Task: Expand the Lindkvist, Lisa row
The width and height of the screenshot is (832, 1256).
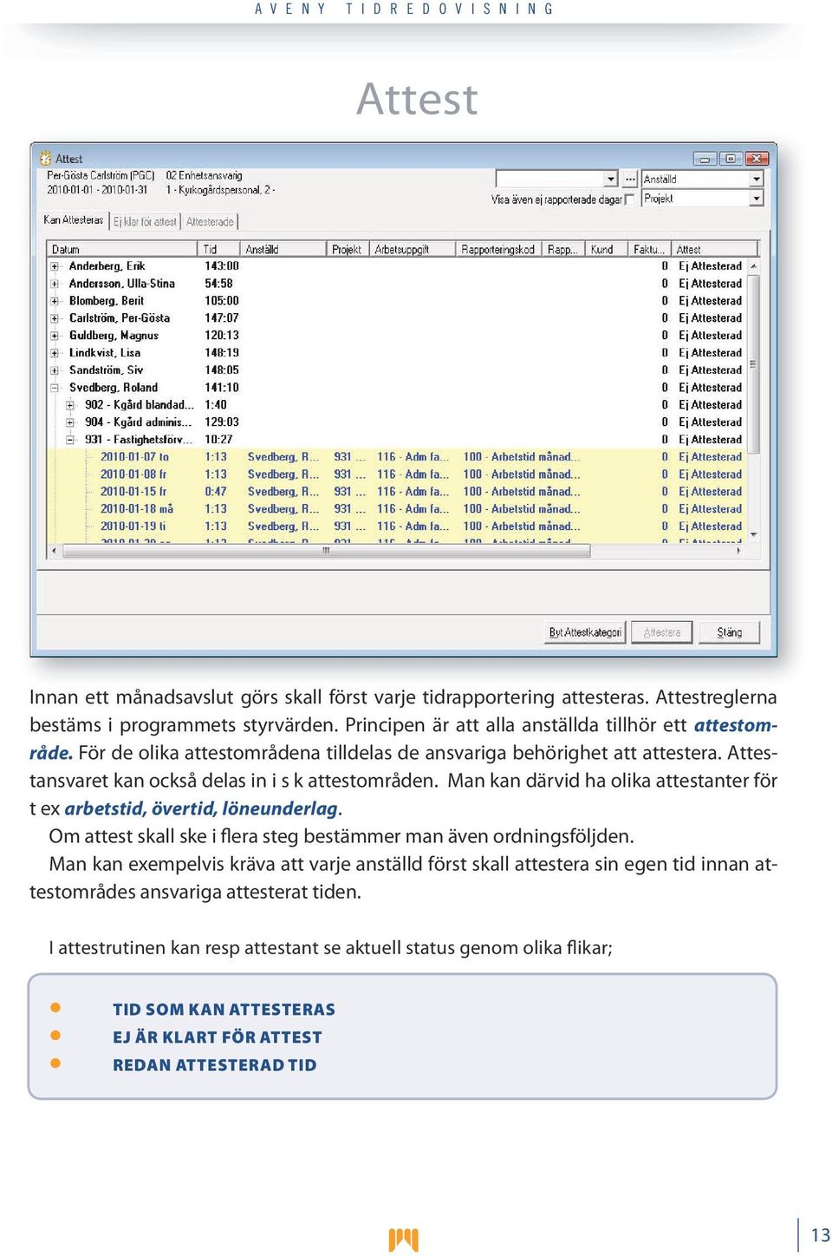Action: tap(55, 353)
